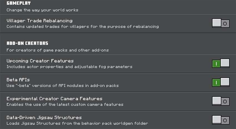Click "For creators of game packs" description
Image resolution: width=236 pixels, height=129 pixels.
point(57,50)
